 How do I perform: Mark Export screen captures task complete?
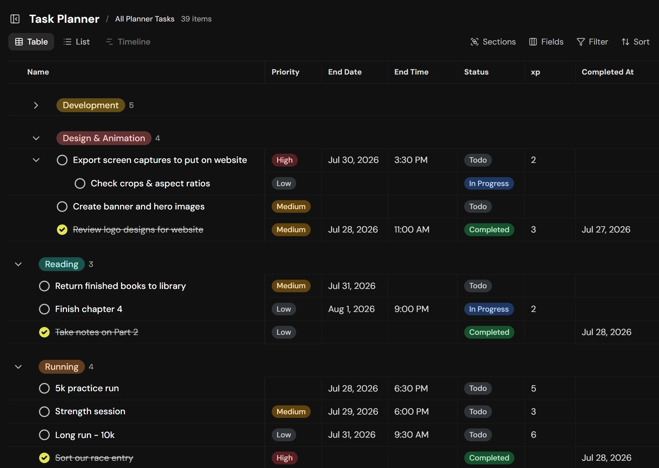coord(62,160)
